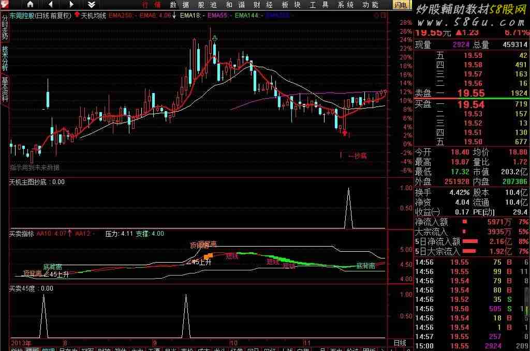Click the 总量 value 459314
Screen dimensions: 530x351
(x=515, y=44)
